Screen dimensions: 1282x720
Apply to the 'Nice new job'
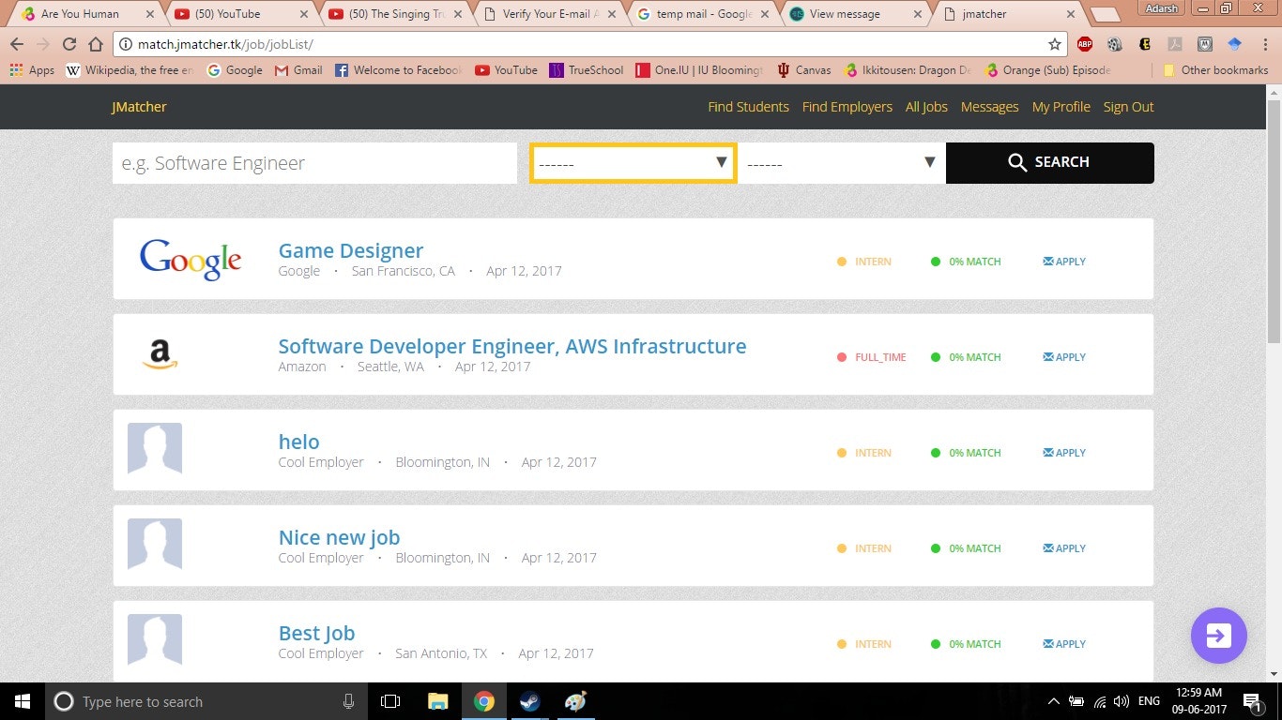(x=1064, y=548)
